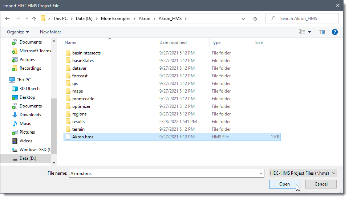Select the datavar folder icon

(x=68, y=68)
